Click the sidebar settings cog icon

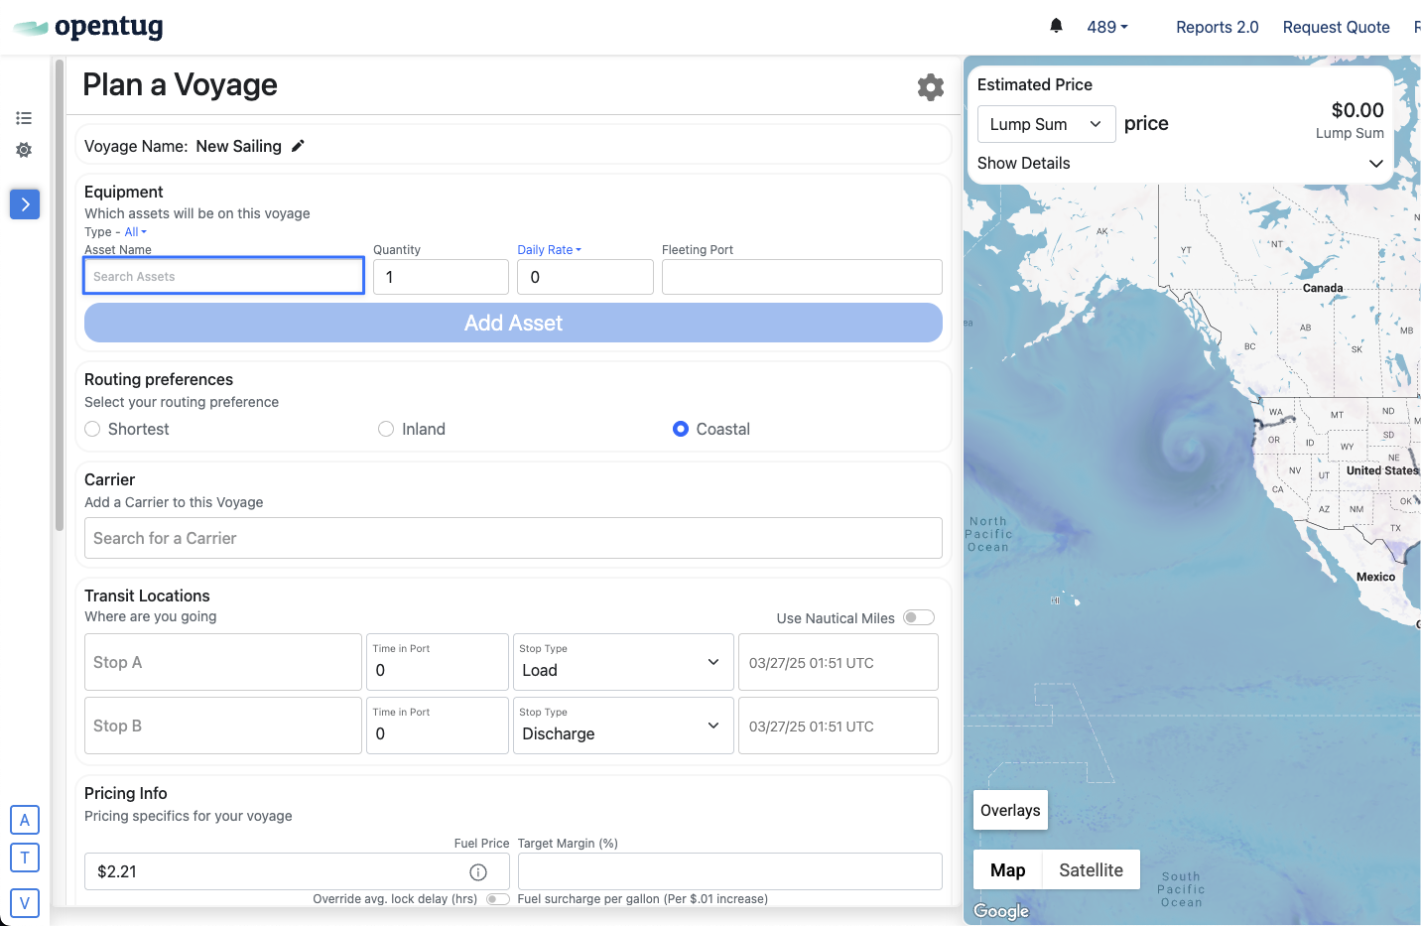(x=24, y=150)
